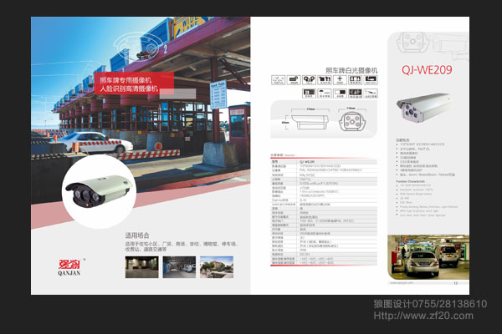Open the residential buildings thumbnail
This screenshot has height=334, width=502.
point(217,267)
